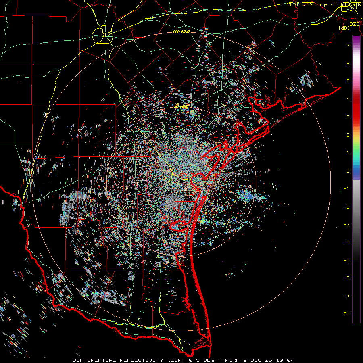The image size is (363, 363).
Task: Click the "DIFFERENTIAL REFLECTIVITY (ZDR)" caption text
Action: pyautogui.click(x=129, y=360)
